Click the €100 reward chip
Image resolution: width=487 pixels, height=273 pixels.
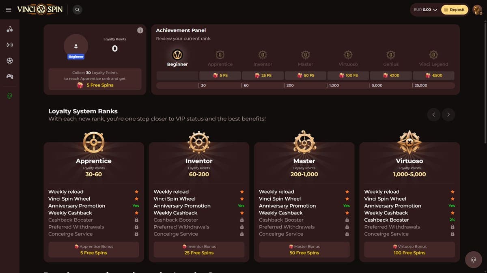391,76
